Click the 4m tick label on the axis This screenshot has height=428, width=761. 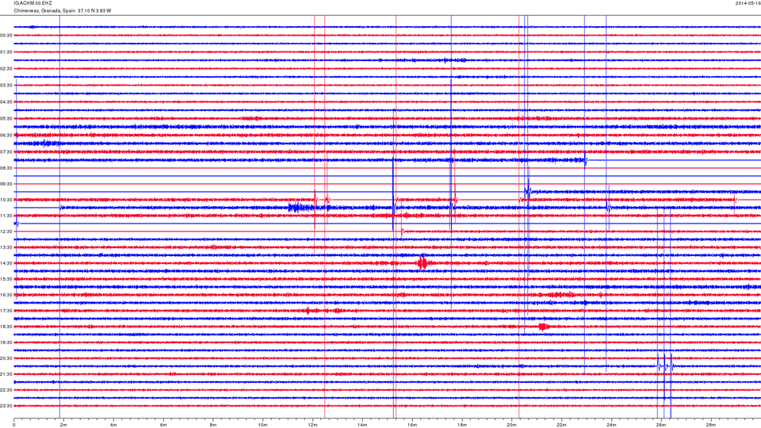[x=113, y=425]
